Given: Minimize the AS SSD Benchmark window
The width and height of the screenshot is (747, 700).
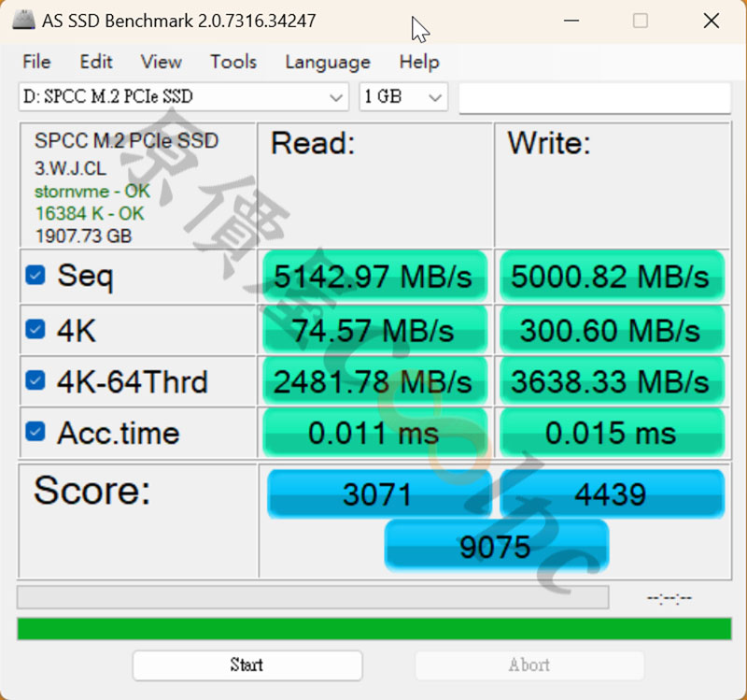Looking at the screenshot, I should [571, 21].
